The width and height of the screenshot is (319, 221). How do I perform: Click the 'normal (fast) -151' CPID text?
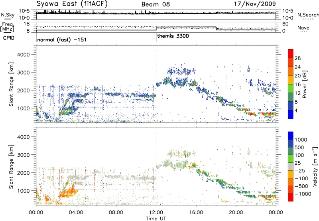click(62, 39)
